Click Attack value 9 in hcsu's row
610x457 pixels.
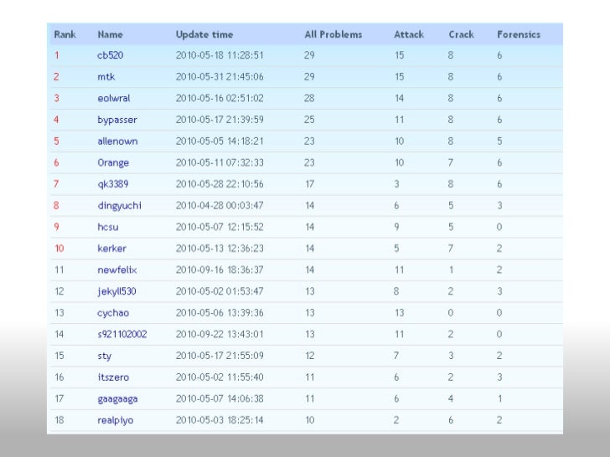(x=396, y=227)
